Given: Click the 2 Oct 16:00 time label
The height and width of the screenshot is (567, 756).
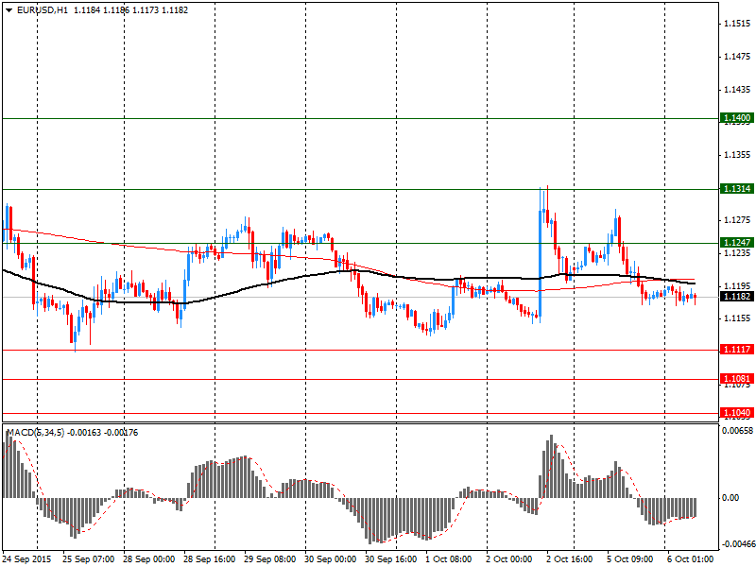Looking at the screenshot, I should [570, 559].
